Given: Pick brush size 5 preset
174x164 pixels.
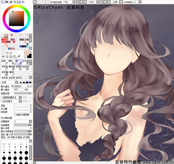Looking at the screenshot, I should tap(4, 148).
